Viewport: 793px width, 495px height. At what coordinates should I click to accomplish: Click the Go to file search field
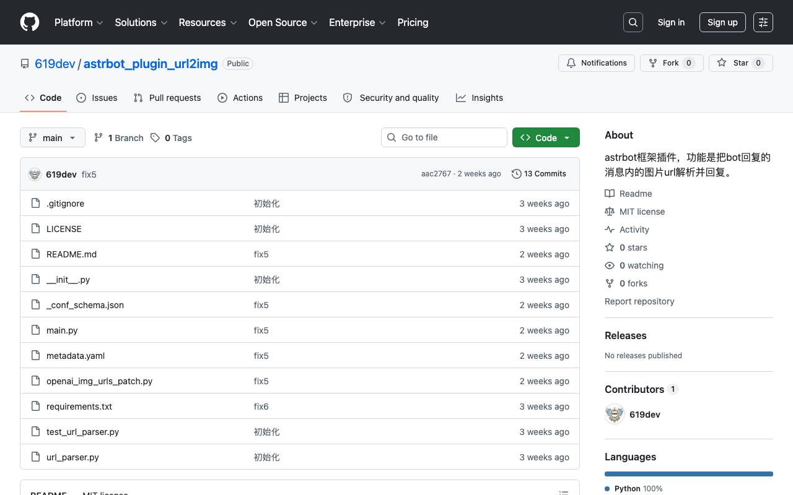click(x=444, y=137)
